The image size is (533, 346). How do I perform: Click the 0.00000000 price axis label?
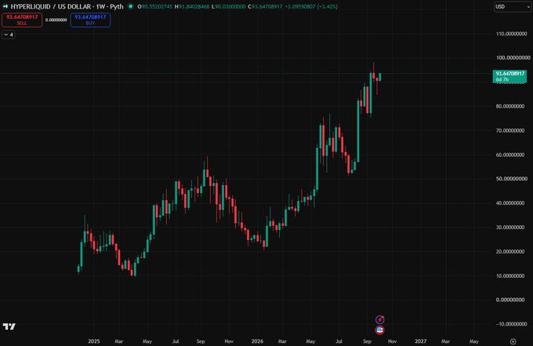tap(512, 300)
